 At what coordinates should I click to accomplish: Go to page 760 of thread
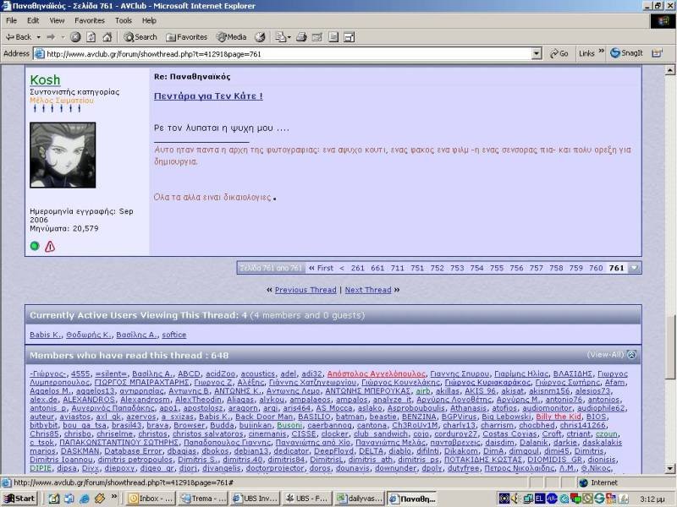point(596,268)
